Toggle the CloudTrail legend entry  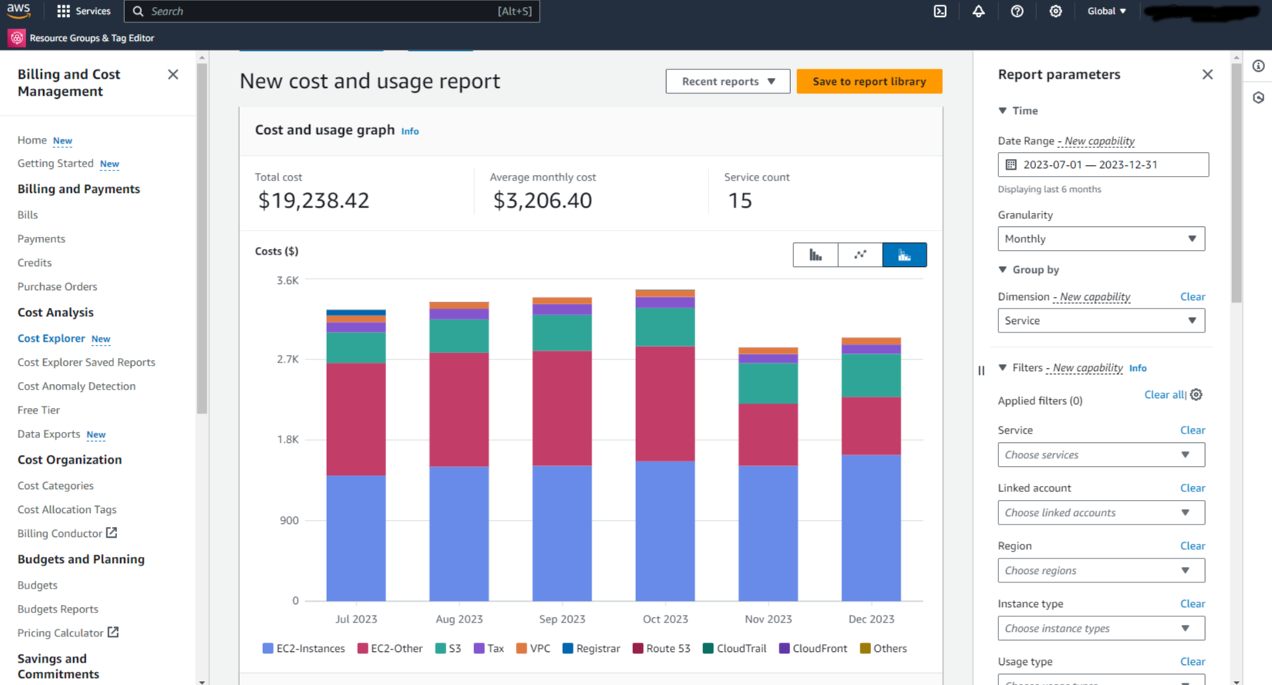coord(735,648)
